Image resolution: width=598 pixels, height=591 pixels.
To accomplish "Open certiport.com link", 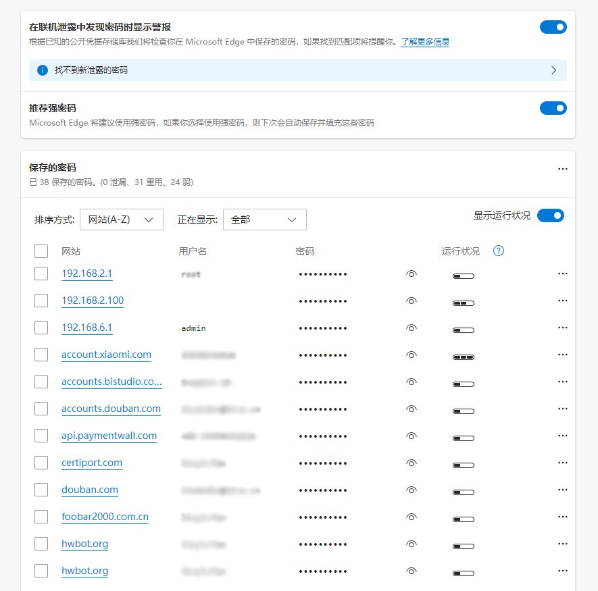I will click(x=92, y=463).
